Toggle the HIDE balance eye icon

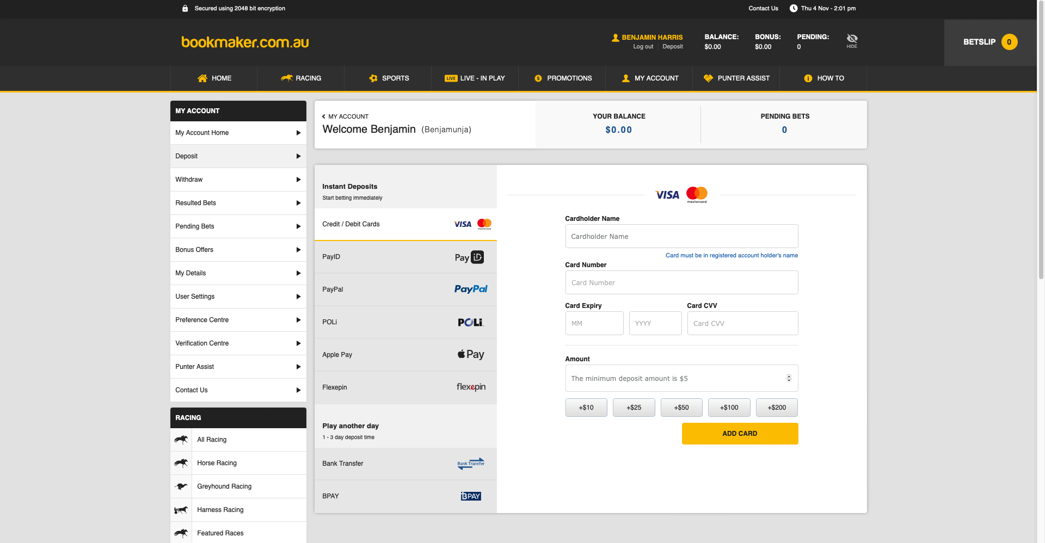click(852, 40)
